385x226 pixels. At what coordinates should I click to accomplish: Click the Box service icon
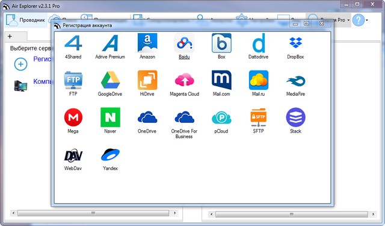coord(221,43)
